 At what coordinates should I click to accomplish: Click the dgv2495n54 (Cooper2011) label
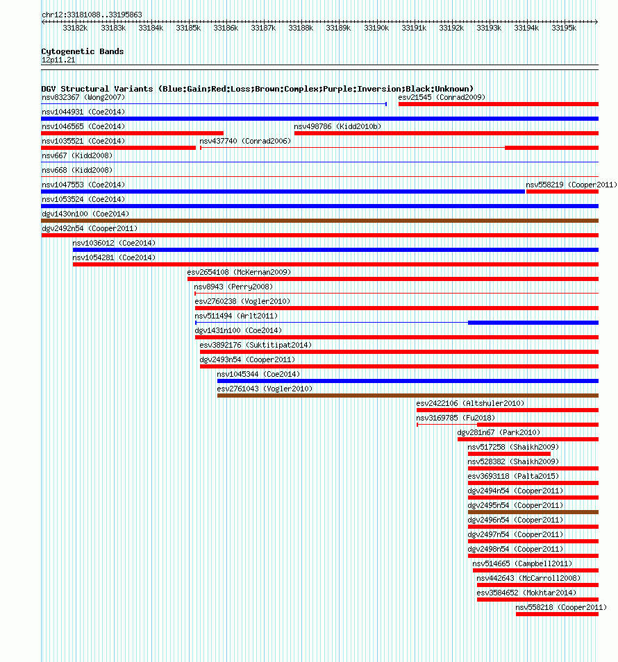pyautogui.click(x=515, y=505)
